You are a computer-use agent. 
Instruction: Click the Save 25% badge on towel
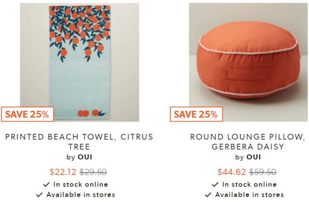[x=27, y=114]
